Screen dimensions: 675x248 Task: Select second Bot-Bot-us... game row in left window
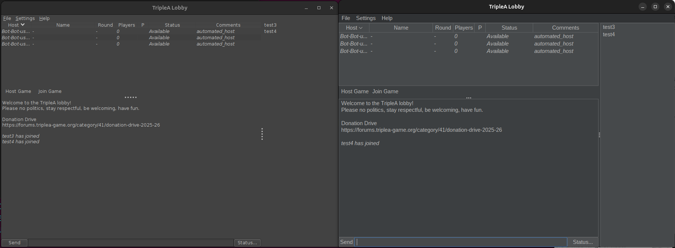pyautogui.click(x=131, y=38)
